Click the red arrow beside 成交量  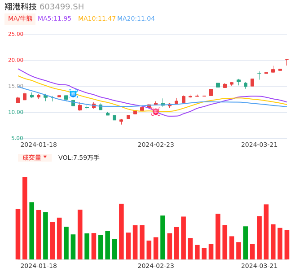pyautogui.click(x=45, y=157)
